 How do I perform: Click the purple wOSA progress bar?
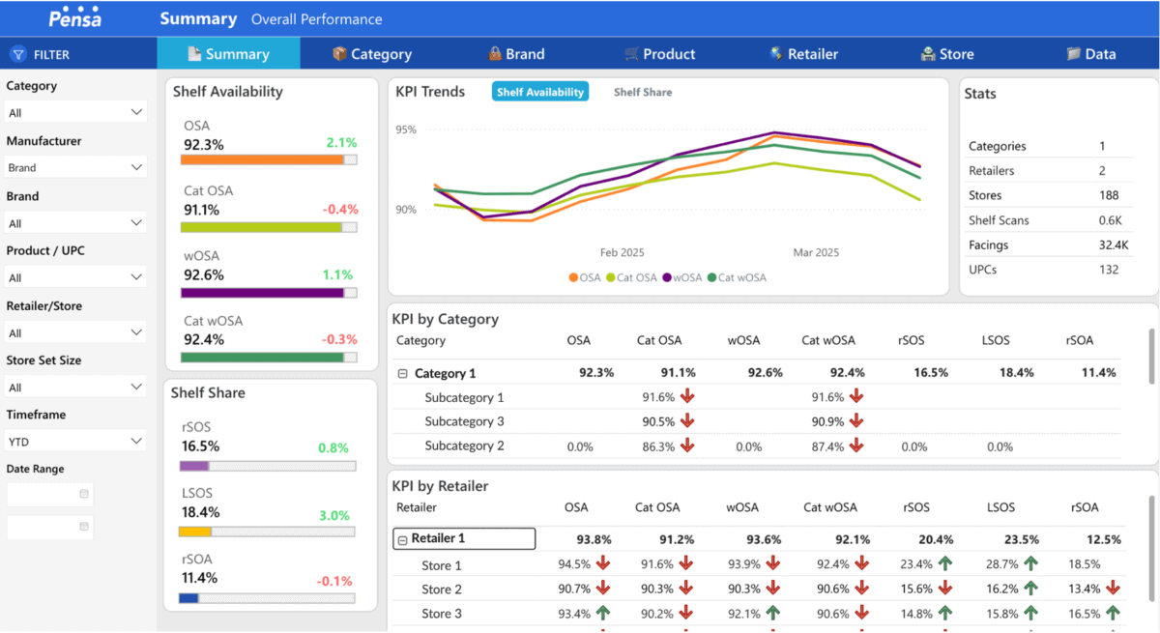tap(269, 292)
